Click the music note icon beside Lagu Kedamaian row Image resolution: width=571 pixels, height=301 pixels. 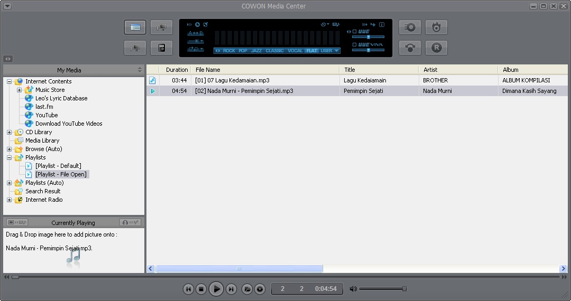(152, 80)
